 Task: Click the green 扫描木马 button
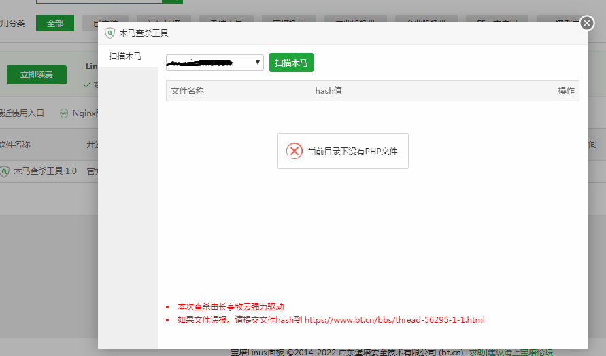[x=291, y=63]
